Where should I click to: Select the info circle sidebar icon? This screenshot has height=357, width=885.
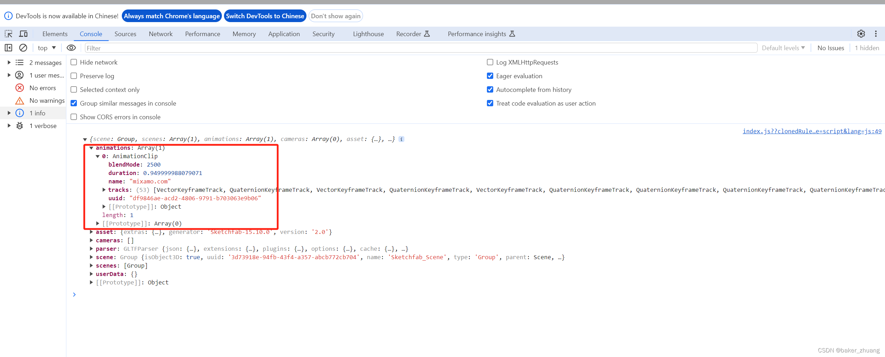click(20, 113)
